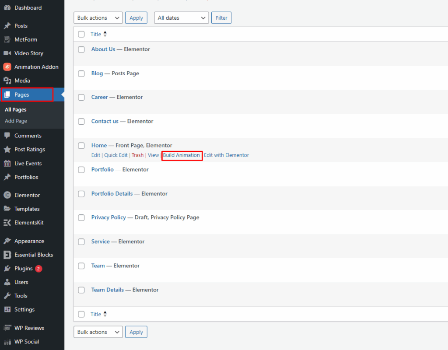
Task: Open MetForm via its sidebar icon
Action: tap(7, 39)
